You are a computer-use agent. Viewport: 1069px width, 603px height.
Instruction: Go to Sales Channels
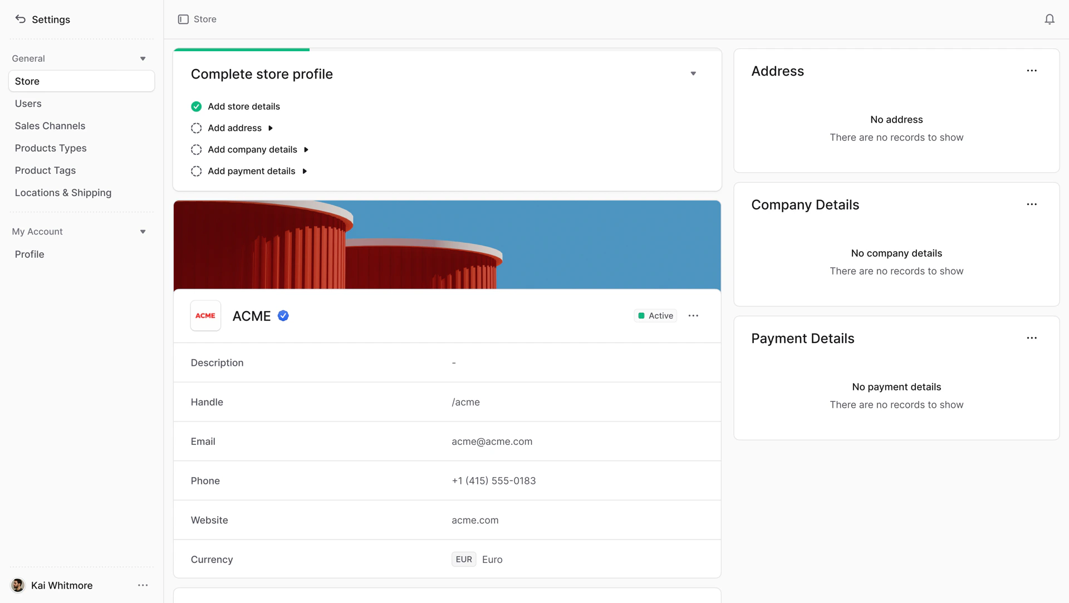[81, 126]
